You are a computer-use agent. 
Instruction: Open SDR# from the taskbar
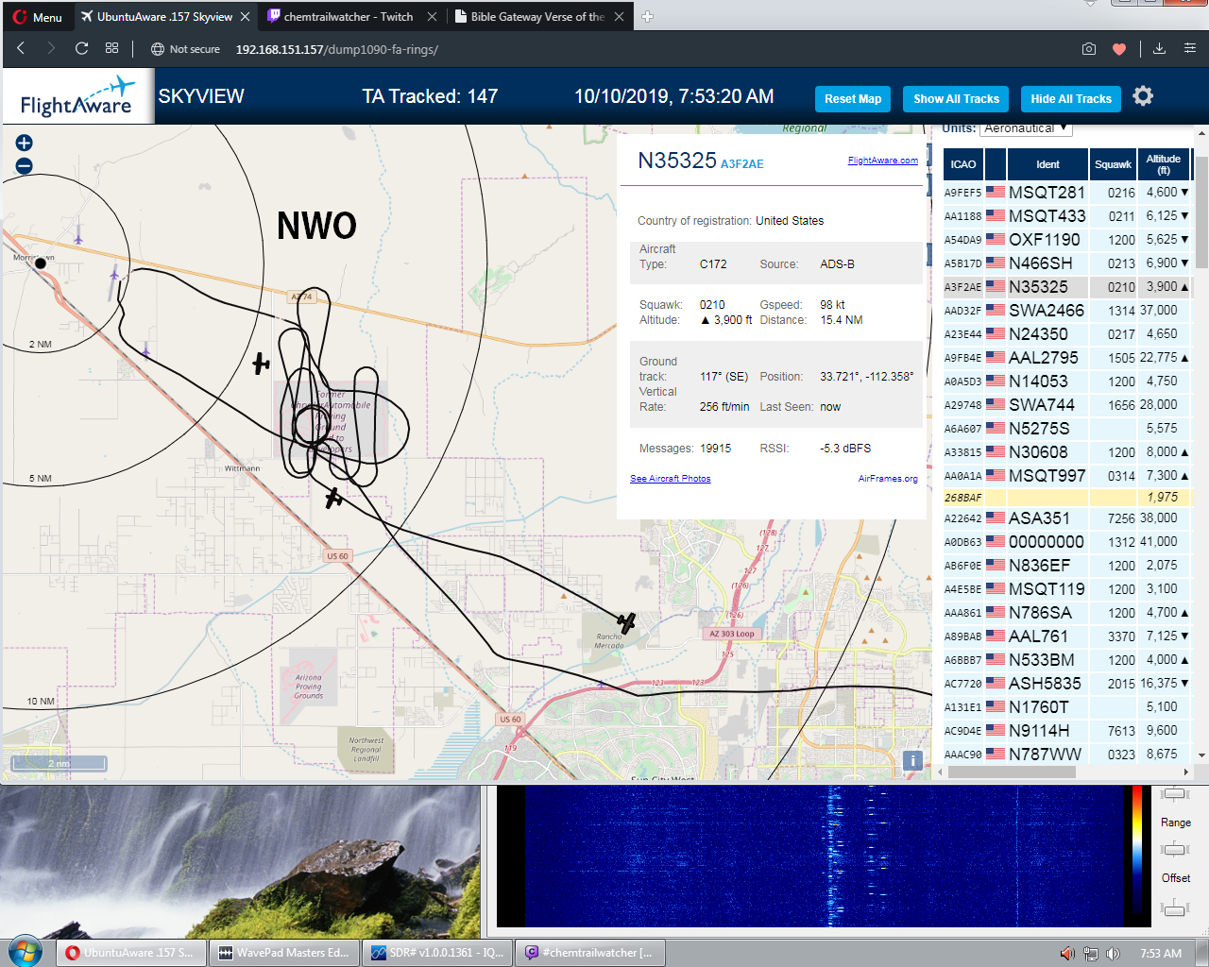click(x=438, y=952)
